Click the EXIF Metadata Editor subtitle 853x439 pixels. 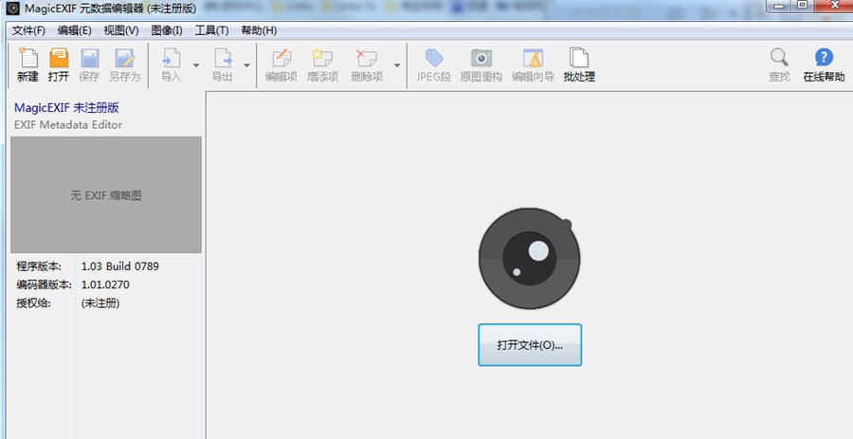(x=68, y=124)
